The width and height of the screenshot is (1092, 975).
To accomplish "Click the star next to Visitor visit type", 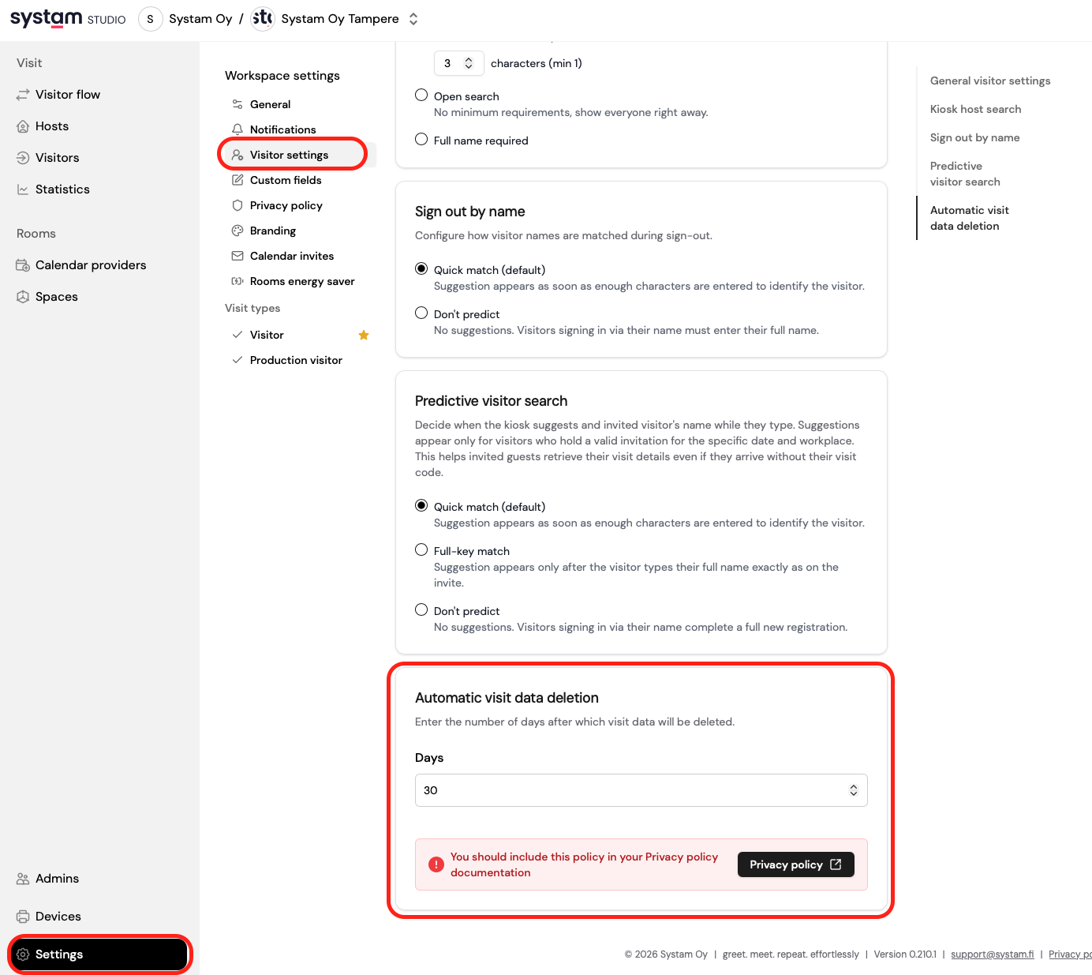I will point(364,335).
